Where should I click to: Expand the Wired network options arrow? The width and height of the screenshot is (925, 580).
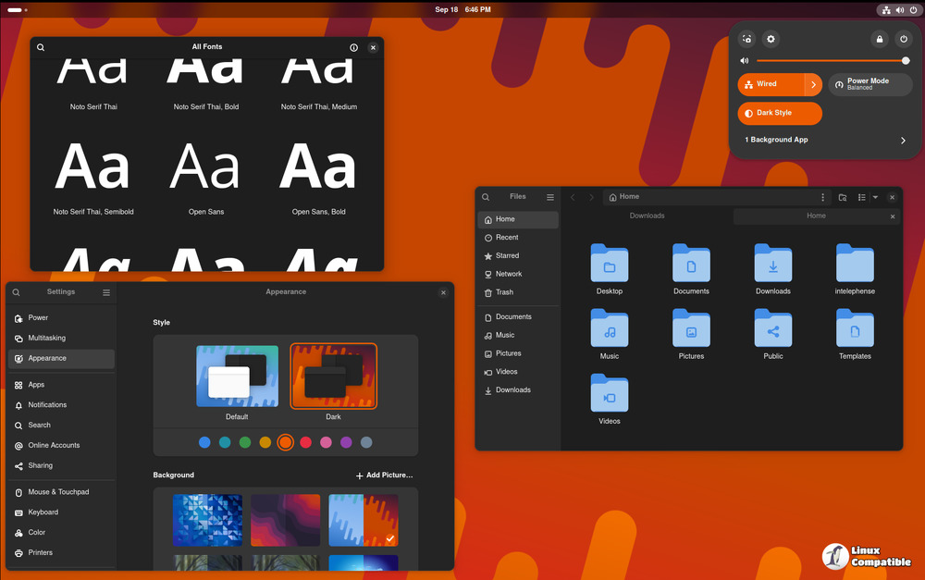tap(814, 84)
